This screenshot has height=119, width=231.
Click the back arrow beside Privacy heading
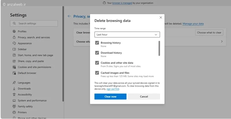pyautogui.click(x=69, y=16)
